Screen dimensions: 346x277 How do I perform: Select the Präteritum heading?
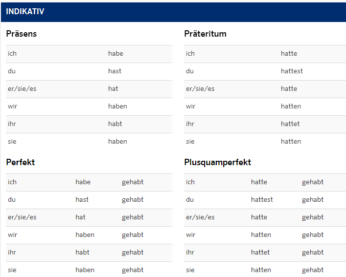click(x=205, y=34)
